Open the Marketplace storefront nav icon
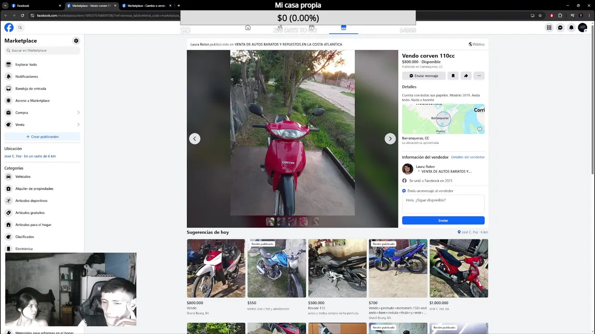This screenshot has height=334, width=595. click(x=344, y=28)
